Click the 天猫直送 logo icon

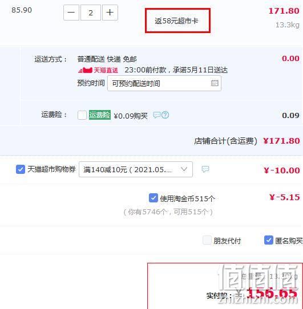pyautogui.click(x=85, y=70)
